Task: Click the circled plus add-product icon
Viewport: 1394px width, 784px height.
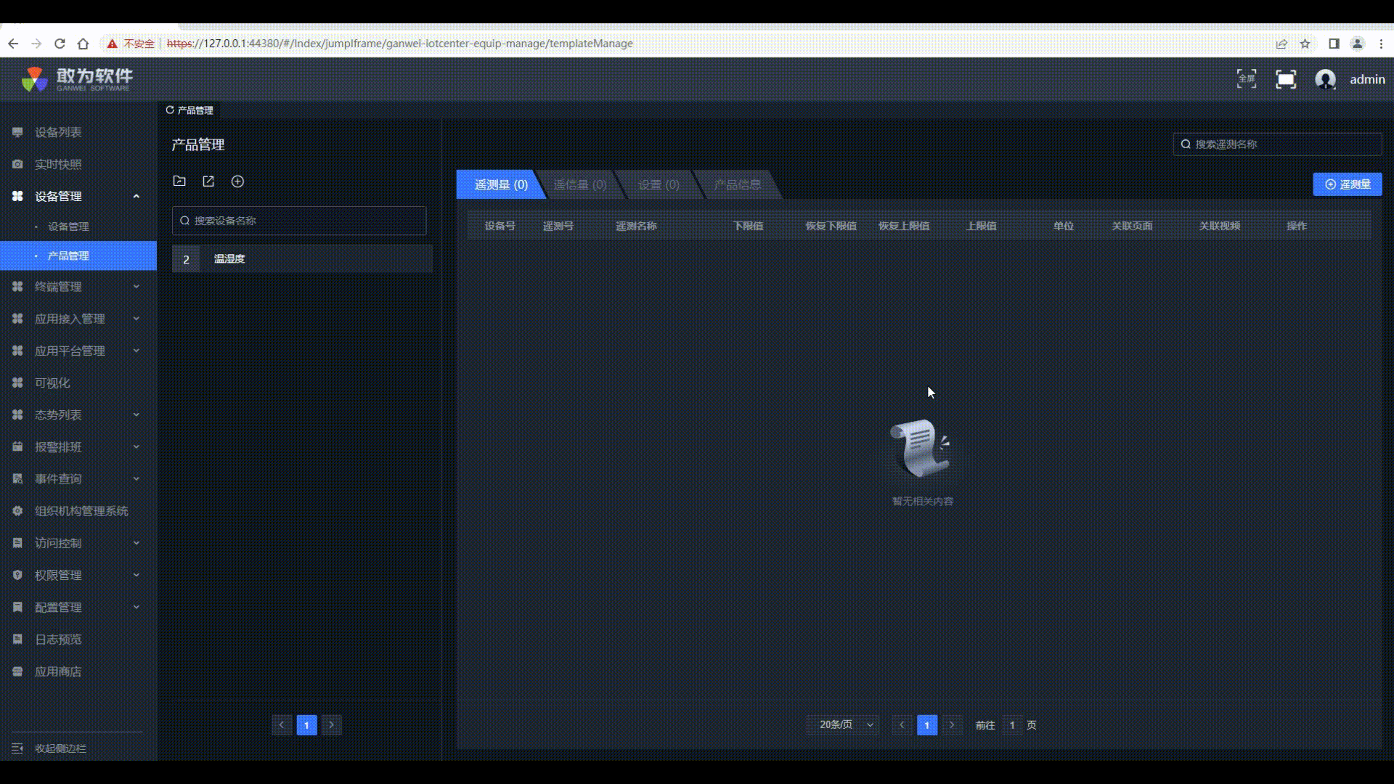Action: [237, 181]
